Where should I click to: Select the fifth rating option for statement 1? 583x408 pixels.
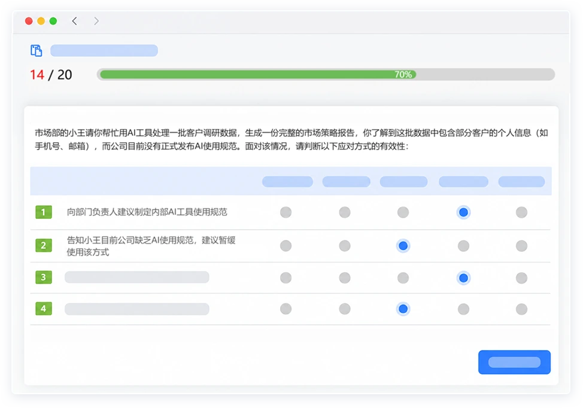(521, 212)
